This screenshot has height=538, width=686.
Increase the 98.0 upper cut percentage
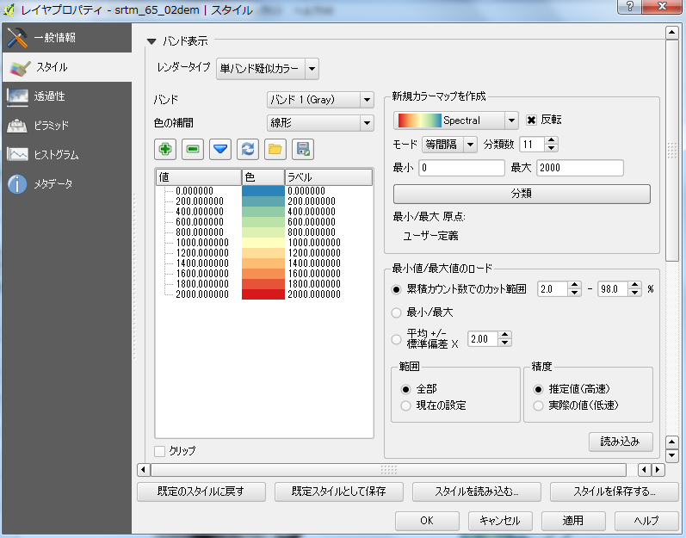pos(635,285)
